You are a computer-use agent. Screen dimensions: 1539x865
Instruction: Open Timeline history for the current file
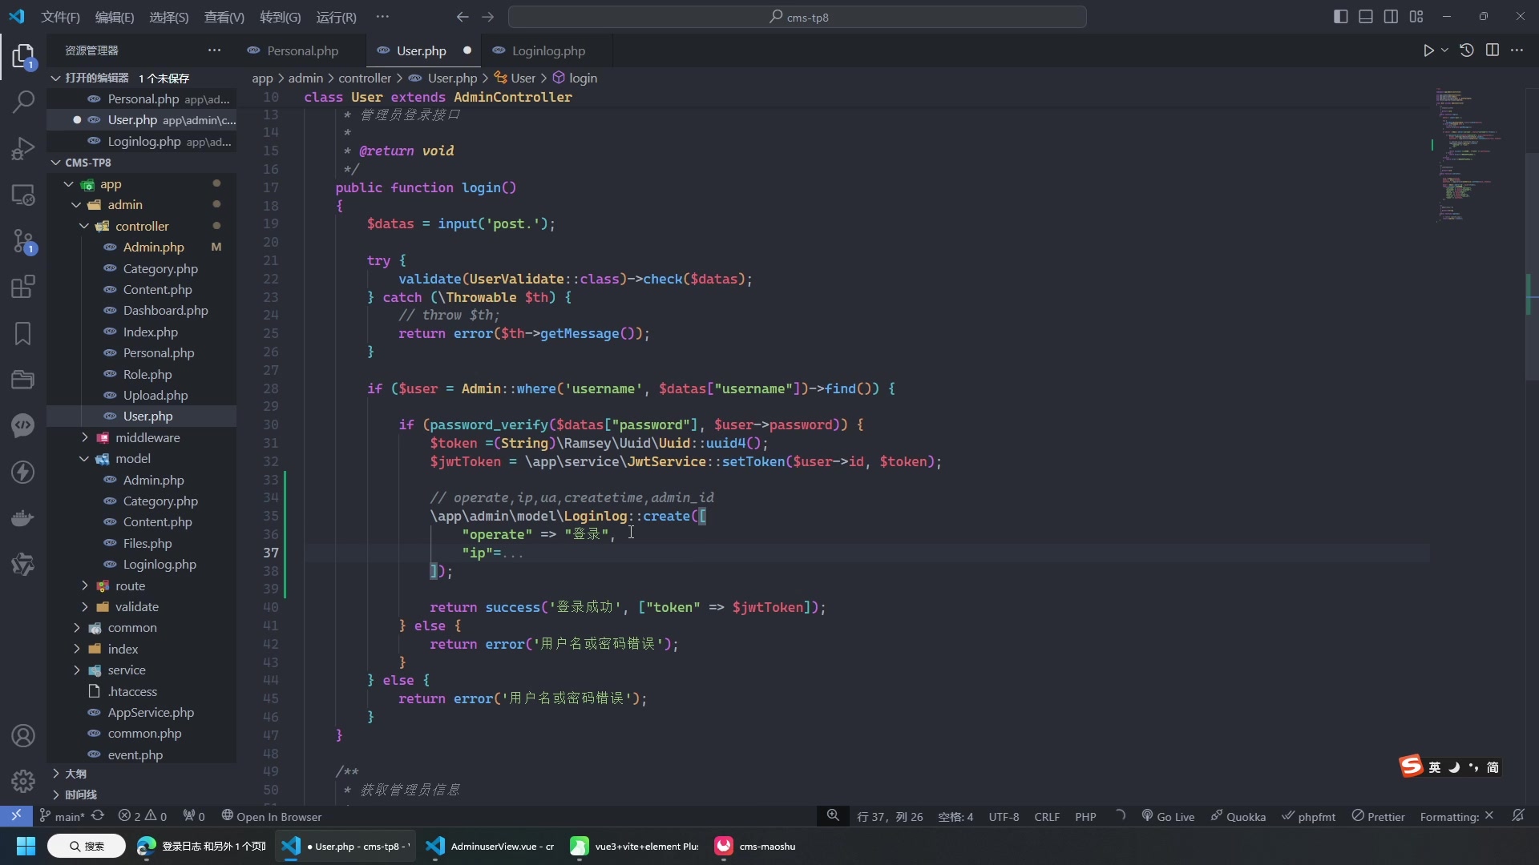(x=1466, y=50)
